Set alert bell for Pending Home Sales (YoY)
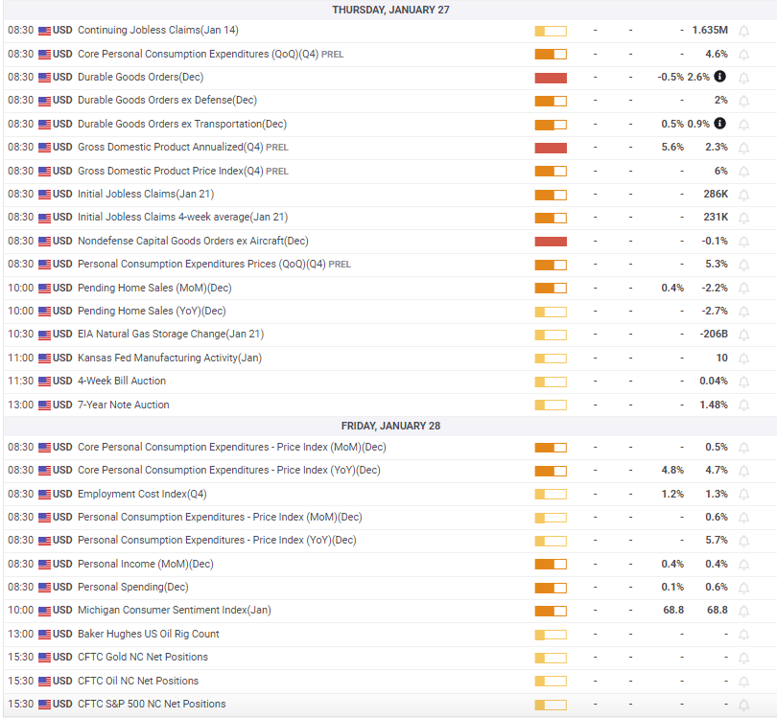Screen dimensions: 777x718 click(x=743, y=312)
